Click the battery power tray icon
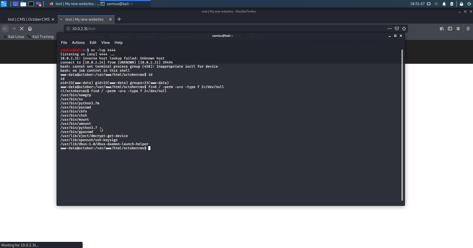Image resolution: width=473 pixels, height=248 pixels. click(452, 4)
